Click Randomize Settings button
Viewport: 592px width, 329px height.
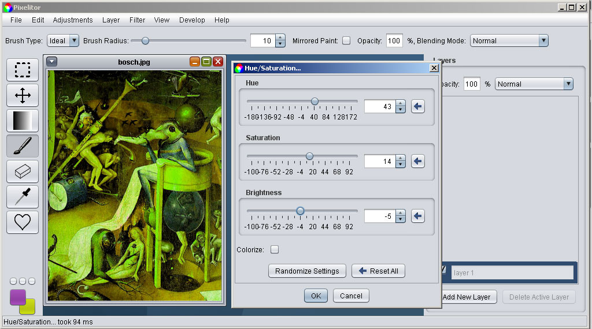point(307,271)
